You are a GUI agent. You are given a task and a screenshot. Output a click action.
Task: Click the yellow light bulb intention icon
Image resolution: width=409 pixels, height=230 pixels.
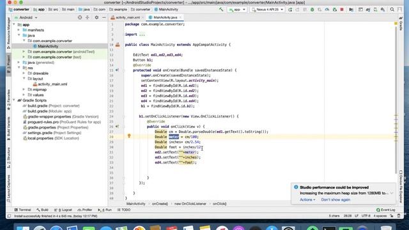point(129,136)
